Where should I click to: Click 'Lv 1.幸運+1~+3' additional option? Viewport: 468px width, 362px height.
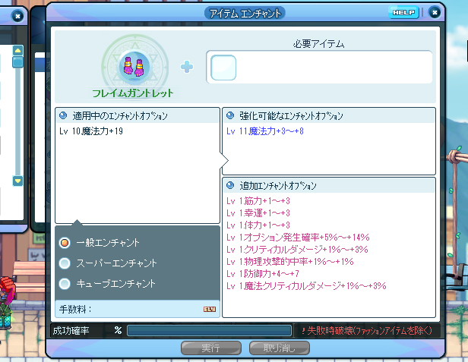[x=258, y=213]
